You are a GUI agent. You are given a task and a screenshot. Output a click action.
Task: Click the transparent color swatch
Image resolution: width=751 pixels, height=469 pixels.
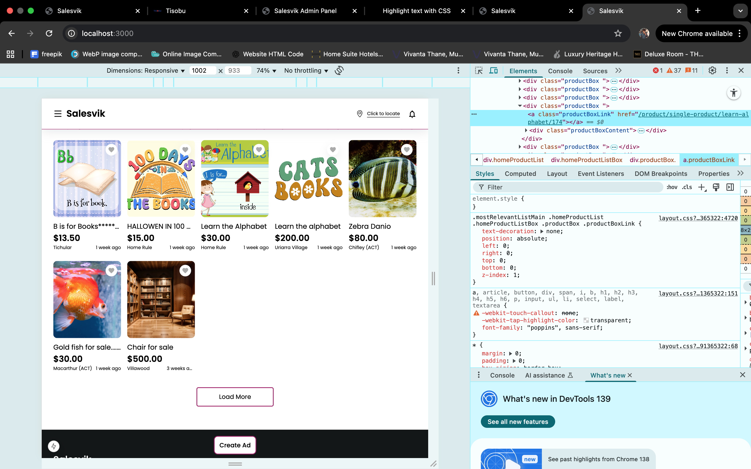pyautogui.click(x=586, y=320)
